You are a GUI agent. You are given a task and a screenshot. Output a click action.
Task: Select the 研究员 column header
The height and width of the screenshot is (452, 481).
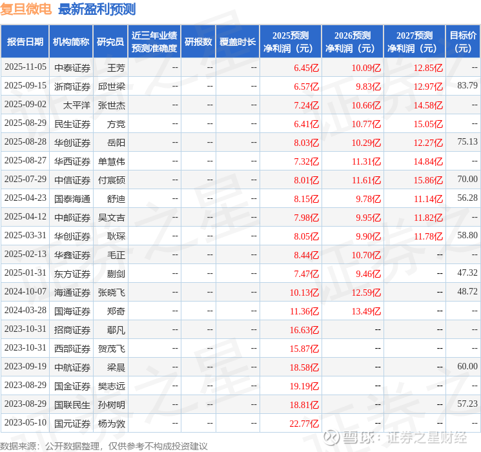click(x=110, y=42)
